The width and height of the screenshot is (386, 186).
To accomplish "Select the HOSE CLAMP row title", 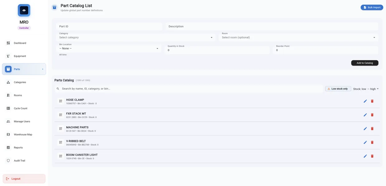I will click(75, 100).
